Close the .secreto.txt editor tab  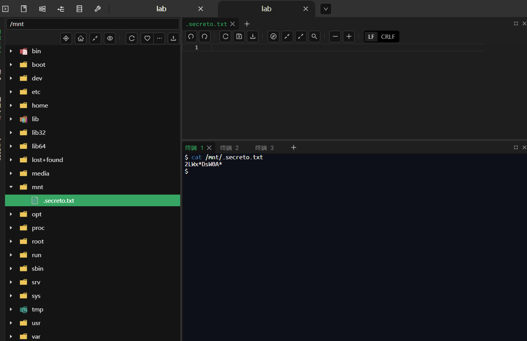click(233, 24)
